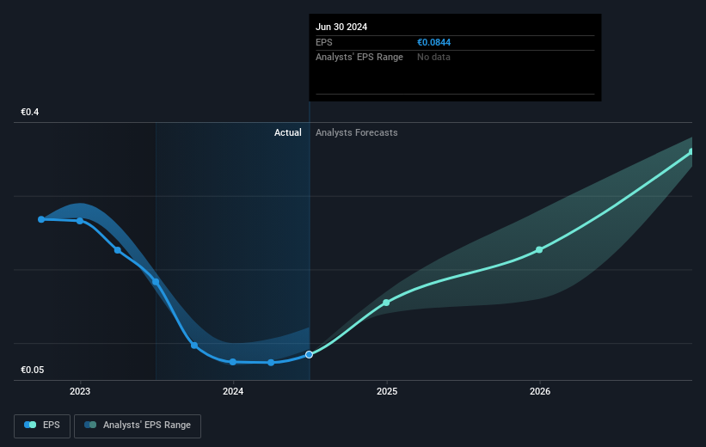This screenshot has width=706, height=447.
Task: Click the tooltip 'Analysts' EPS Range' row label
Action: tap(359, 58)
